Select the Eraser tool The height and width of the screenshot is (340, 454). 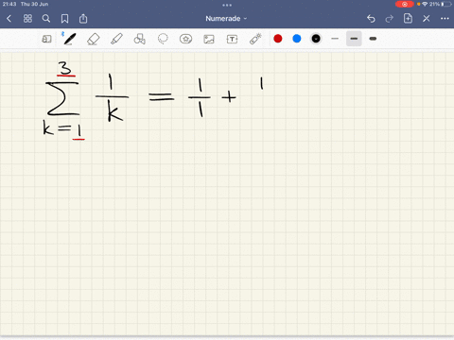click(x=93, y=39)
